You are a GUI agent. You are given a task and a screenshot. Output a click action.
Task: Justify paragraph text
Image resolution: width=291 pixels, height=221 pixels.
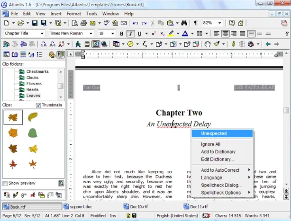pos(242,34)
